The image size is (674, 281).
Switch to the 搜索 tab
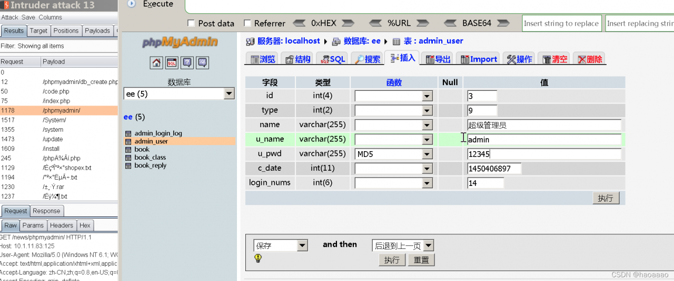pyautogui.click(x=367, y=59)
